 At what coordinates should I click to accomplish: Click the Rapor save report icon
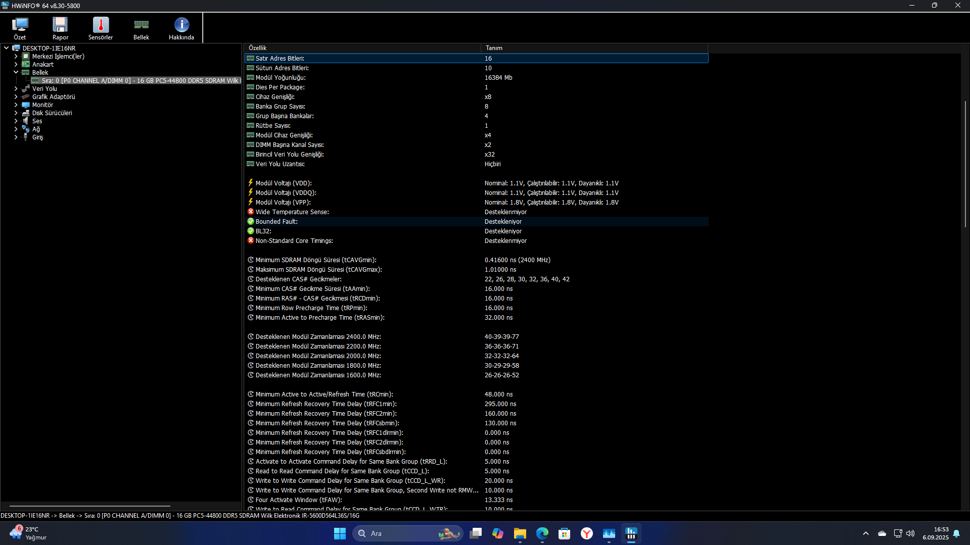coord(60,28)
